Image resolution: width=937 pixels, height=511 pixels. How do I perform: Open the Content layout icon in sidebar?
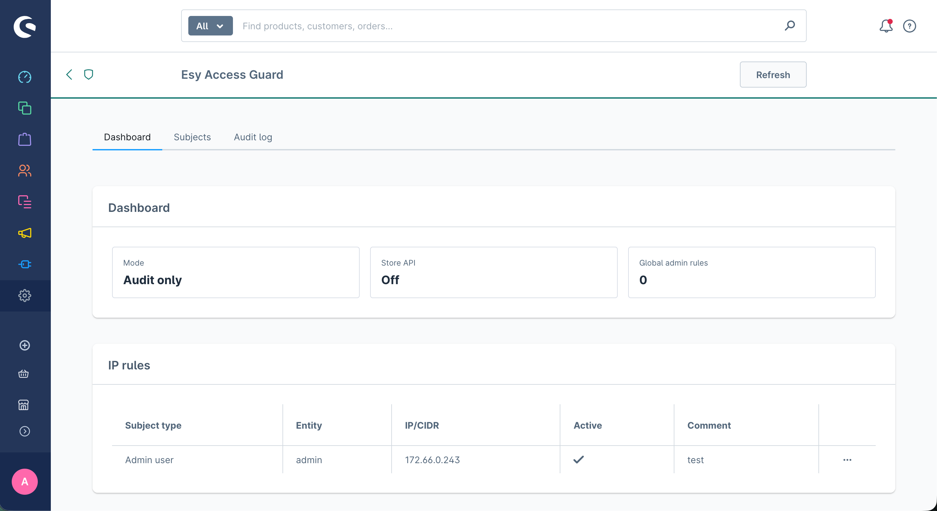tap(25, 202)
